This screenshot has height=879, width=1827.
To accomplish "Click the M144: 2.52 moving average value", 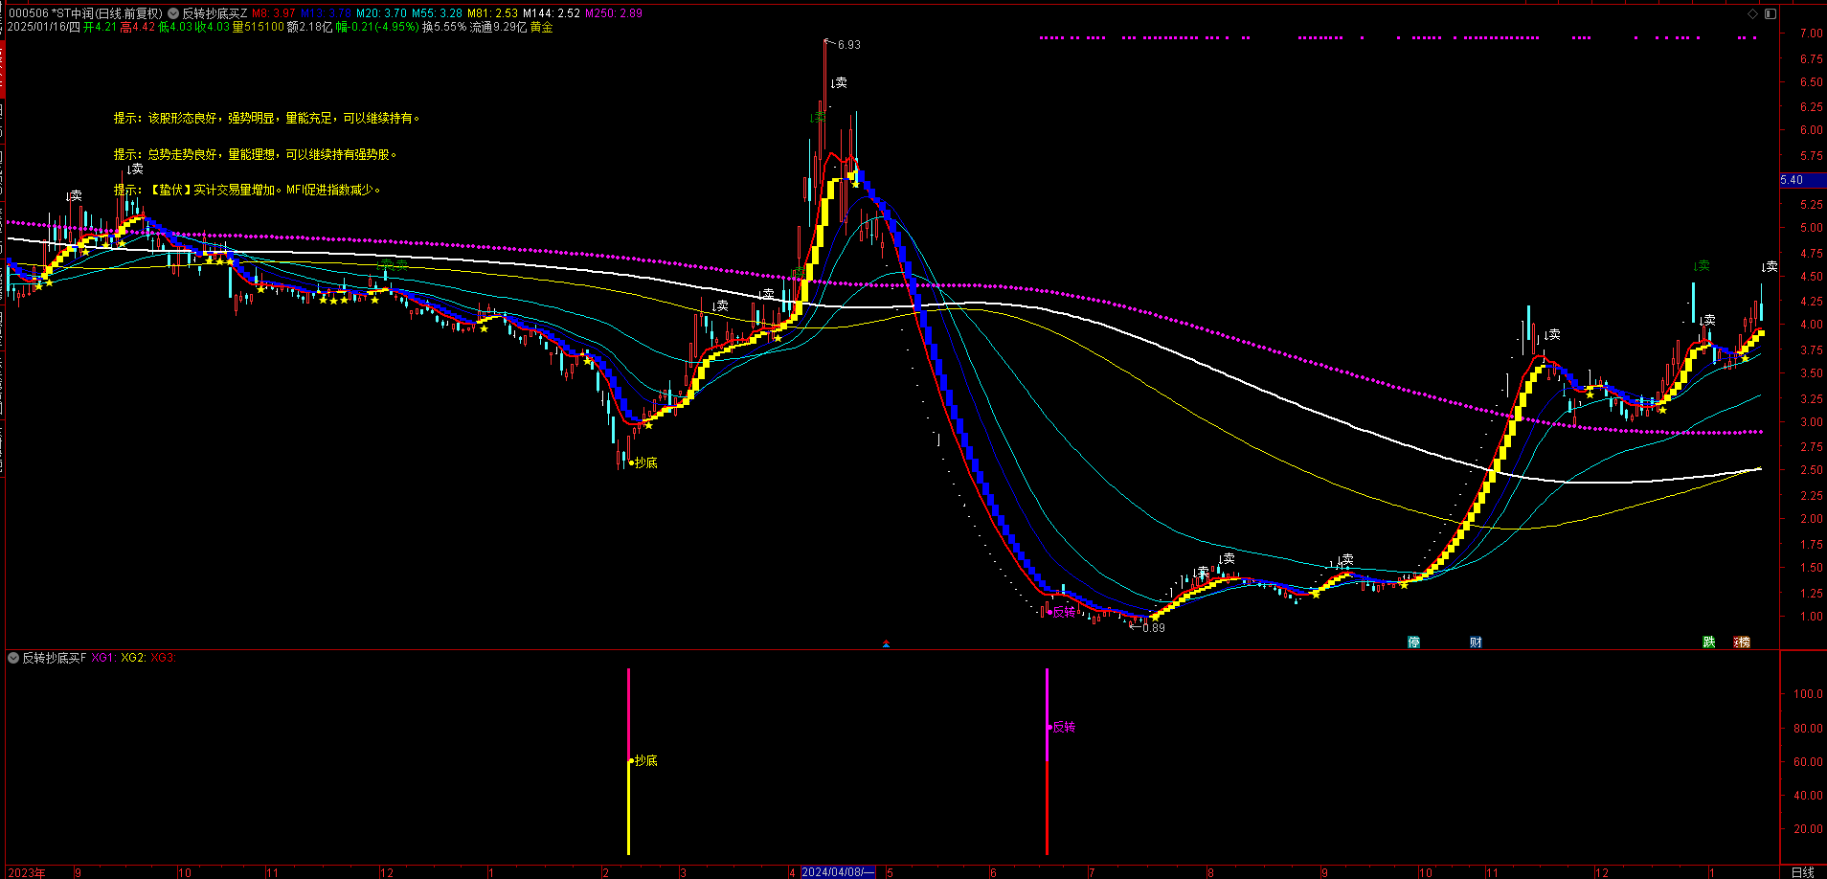I will click(x=552, y=13).
